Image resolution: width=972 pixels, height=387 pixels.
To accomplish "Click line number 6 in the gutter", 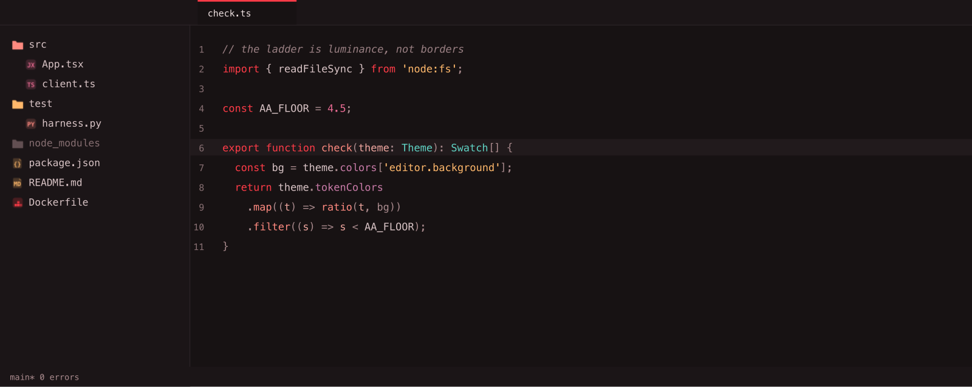I will pyautogui.click(x=201, y=148).
